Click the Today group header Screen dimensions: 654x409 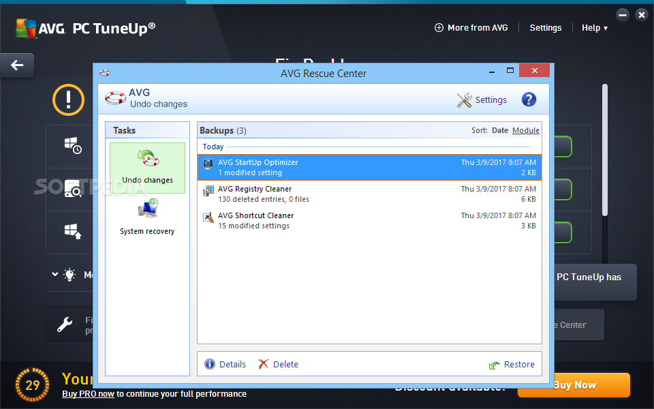click(213, 147)
